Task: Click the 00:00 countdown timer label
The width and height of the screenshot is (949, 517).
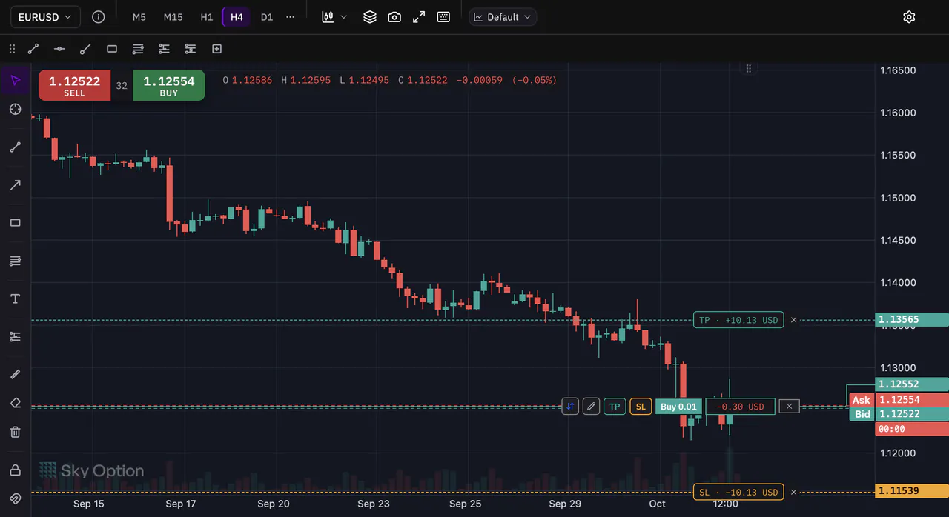Action: 912,429
